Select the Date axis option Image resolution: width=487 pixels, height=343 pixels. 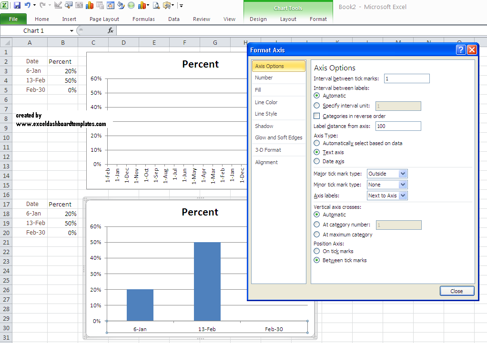pos(316,161)
